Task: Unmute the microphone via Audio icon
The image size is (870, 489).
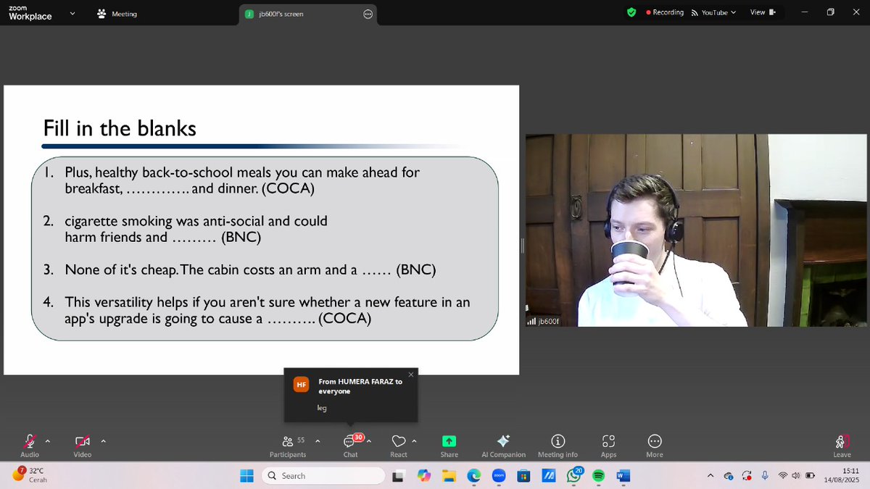Action: pyautogui.click(x=30, y=441)
